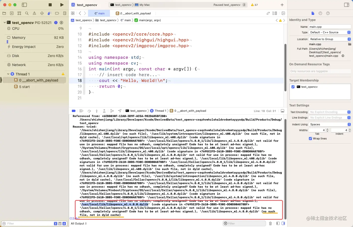The width and height of the screenshot is (353, 227).
Task: Switch to the 0 __abort_with_payload tab
Action: pyautogui.click(x=133, y=13)
